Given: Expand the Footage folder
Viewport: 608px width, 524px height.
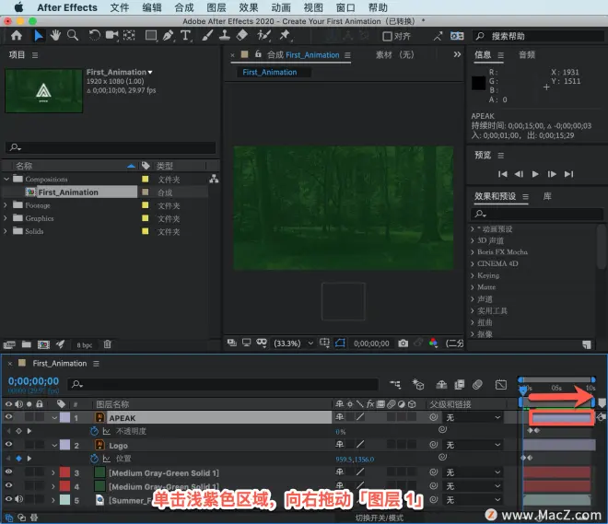Looking at the screenshot, I should click(6, 205).
